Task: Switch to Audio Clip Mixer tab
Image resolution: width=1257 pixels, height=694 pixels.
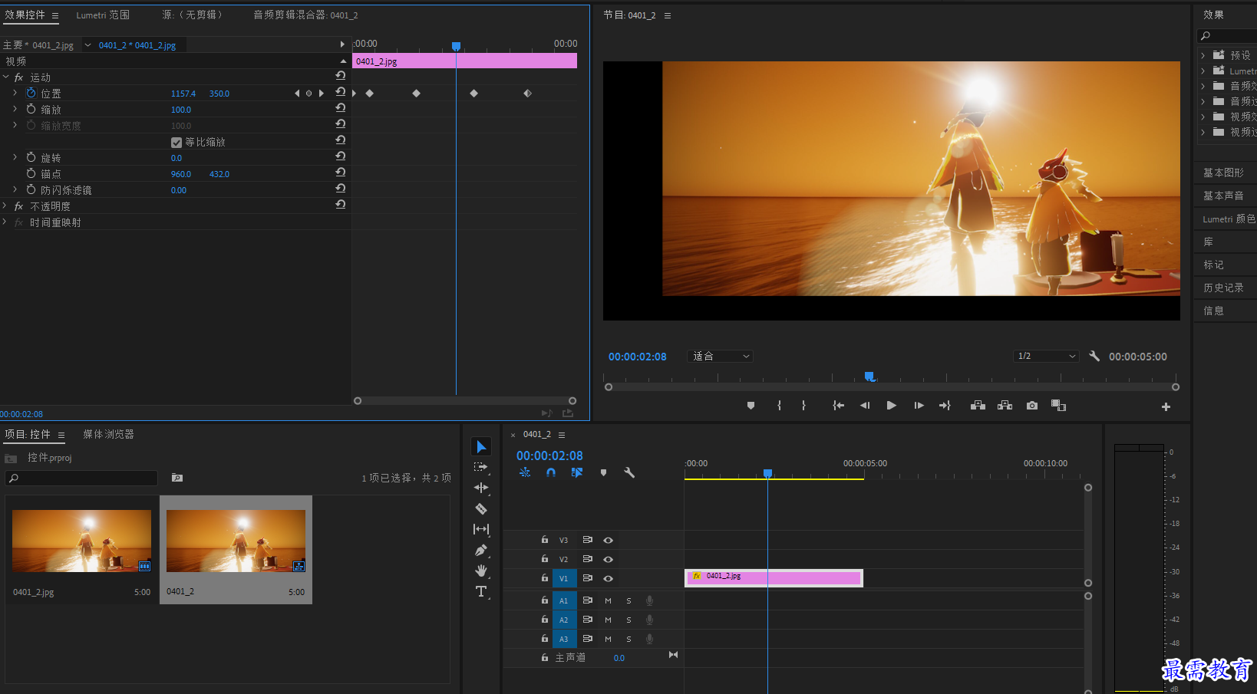Action: [x=305, y=15]
